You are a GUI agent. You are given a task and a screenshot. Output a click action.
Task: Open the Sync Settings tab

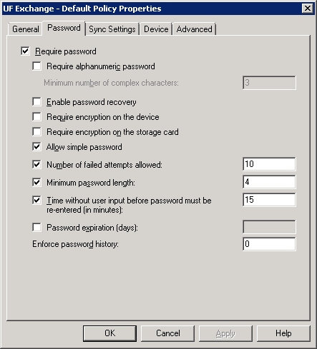point(112,29)
